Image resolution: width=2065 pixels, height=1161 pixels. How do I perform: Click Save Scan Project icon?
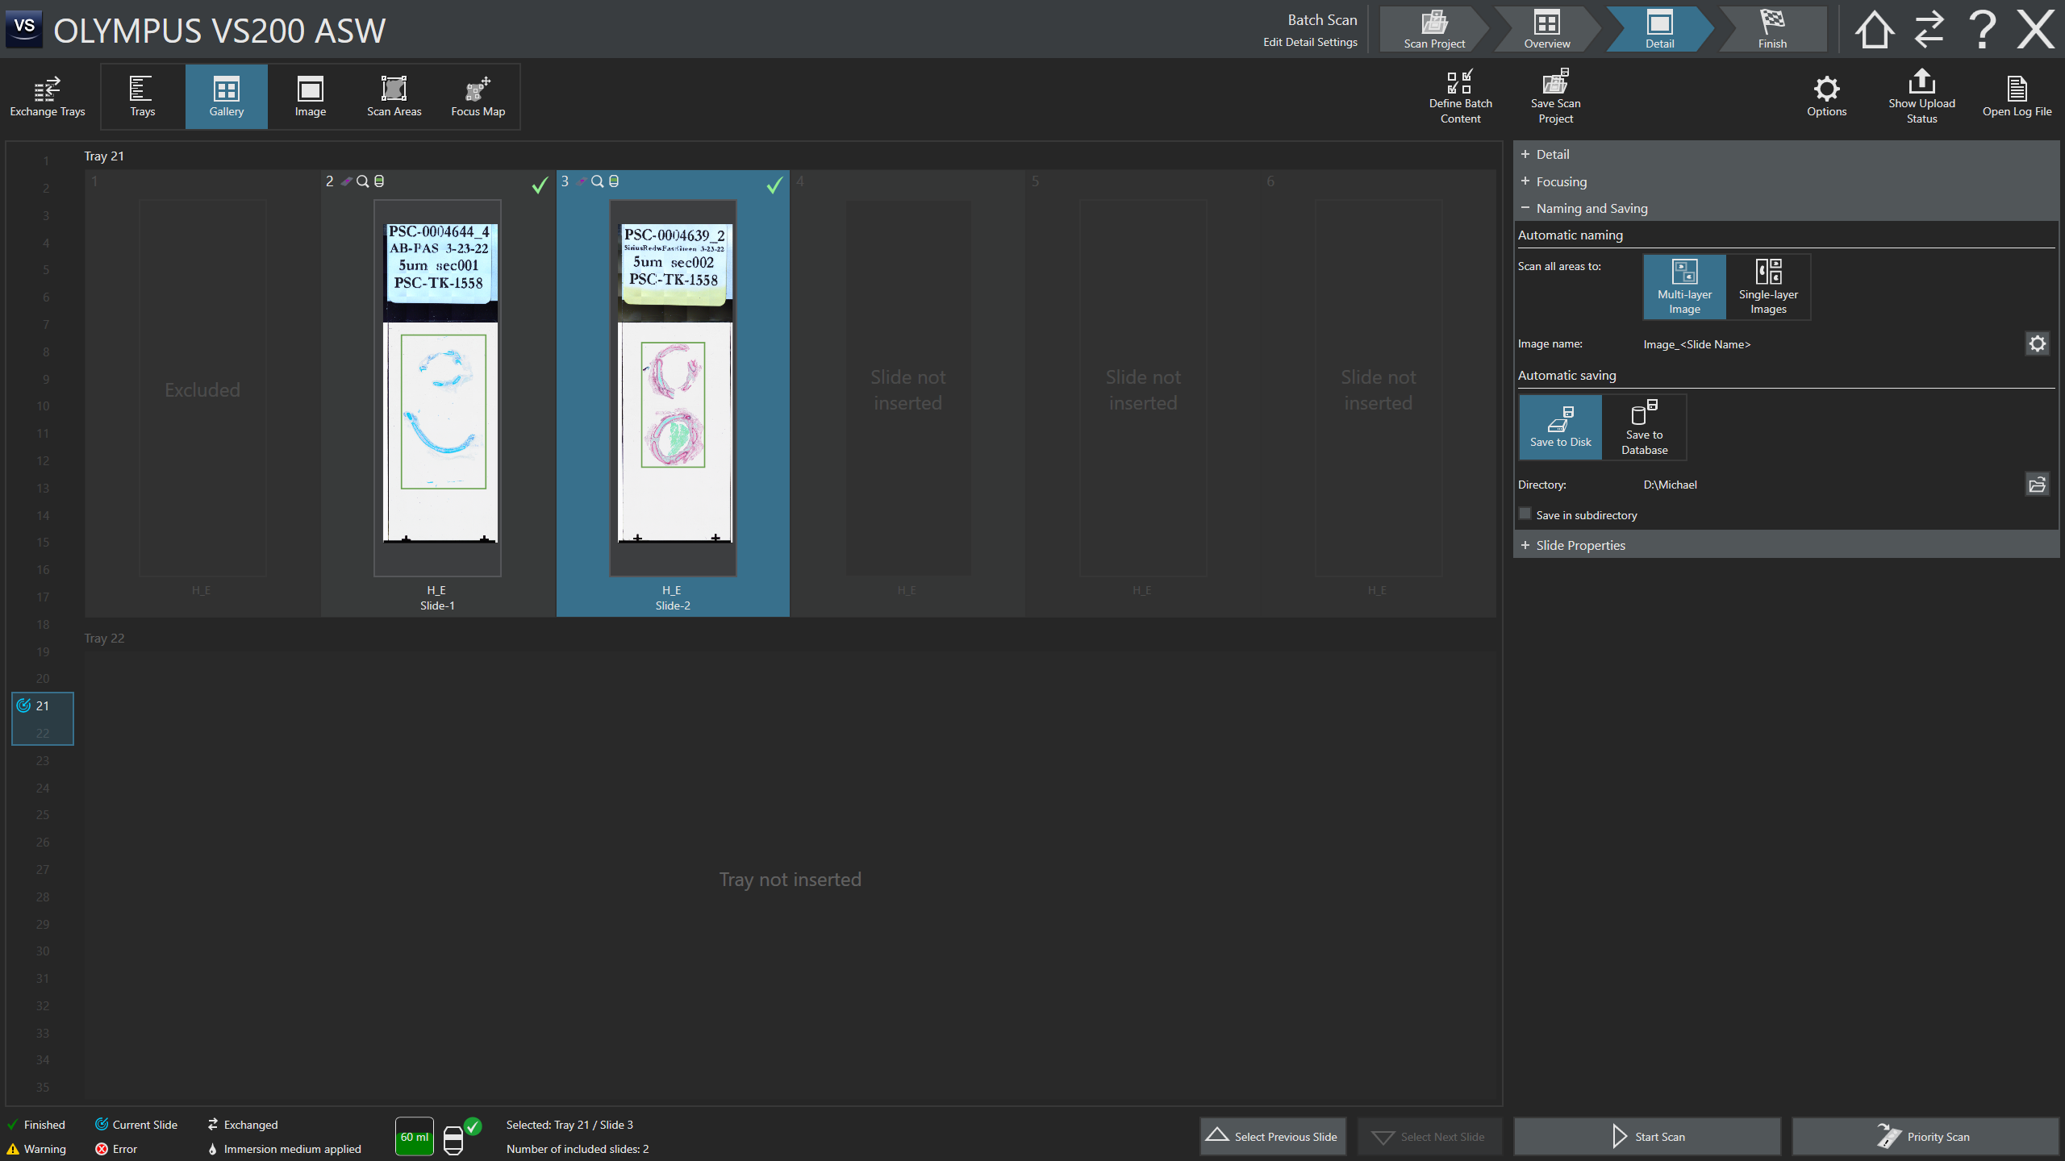(x=1555, y=96)
